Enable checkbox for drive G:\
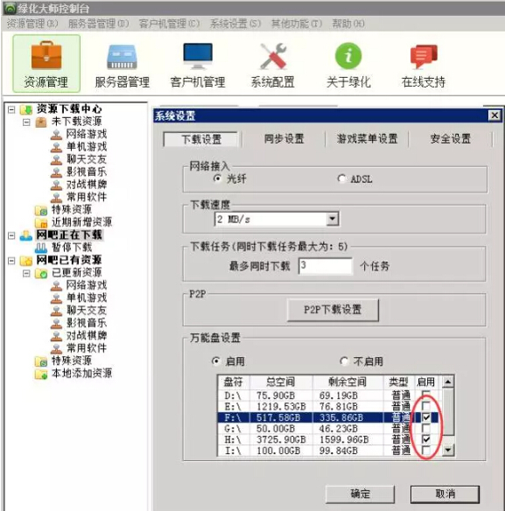Screen dimensions: 505x511 click(425, 428)
